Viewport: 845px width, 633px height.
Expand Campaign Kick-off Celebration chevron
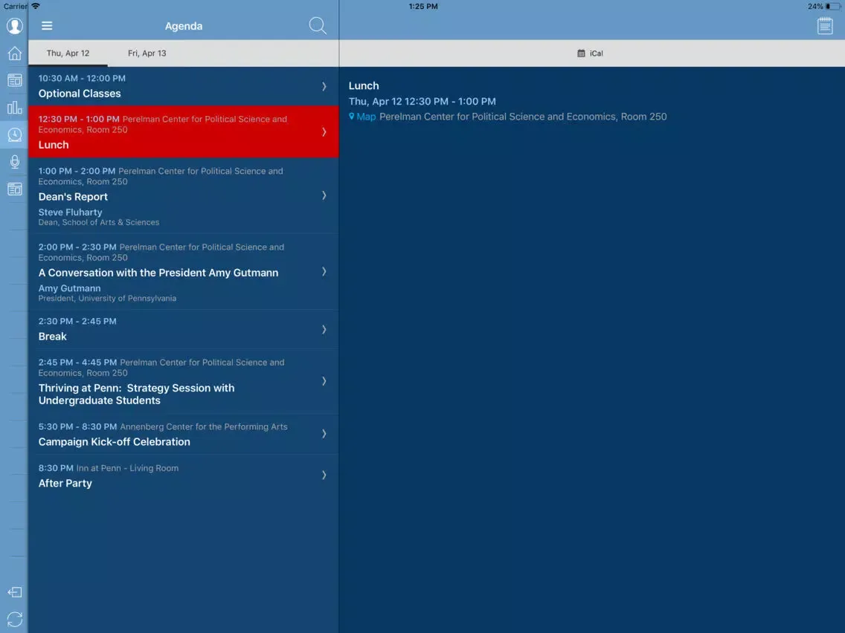(324, 433)
